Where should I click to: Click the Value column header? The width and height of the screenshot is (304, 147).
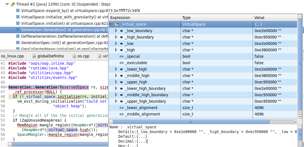point(275,18)
